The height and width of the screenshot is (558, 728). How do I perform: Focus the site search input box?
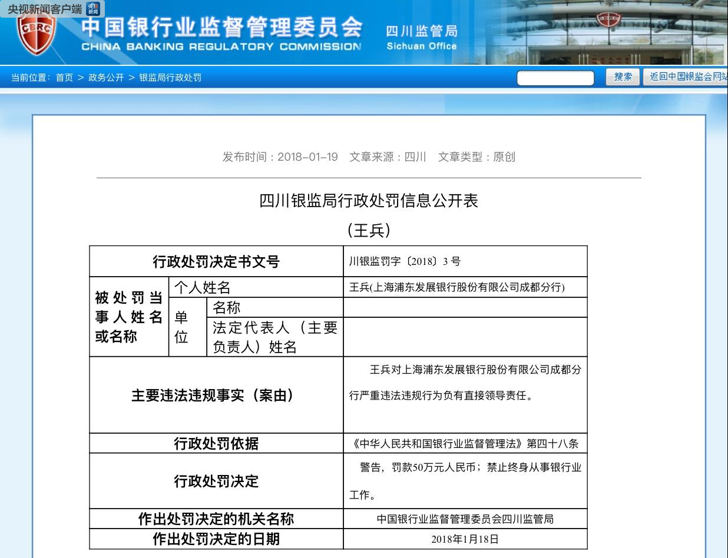pyautogui.click(x=555, y=78)
